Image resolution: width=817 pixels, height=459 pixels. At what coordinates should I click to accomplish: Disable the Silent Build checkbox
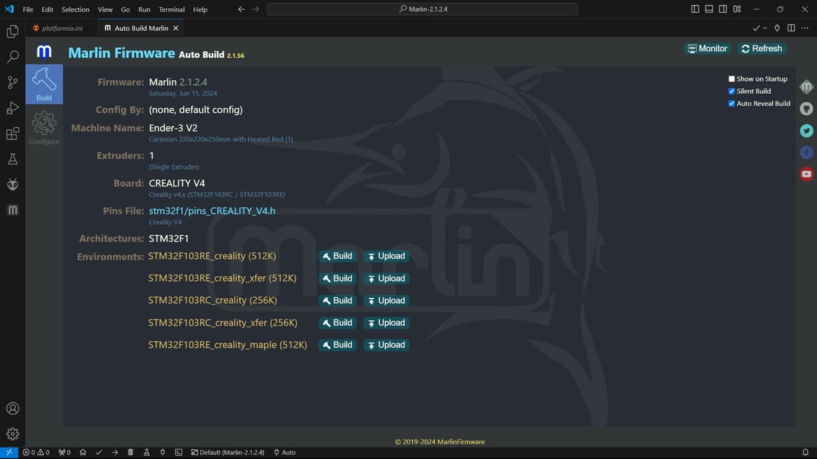[x=731, y=90]
